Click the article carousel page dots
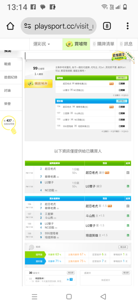 point(51,285)
